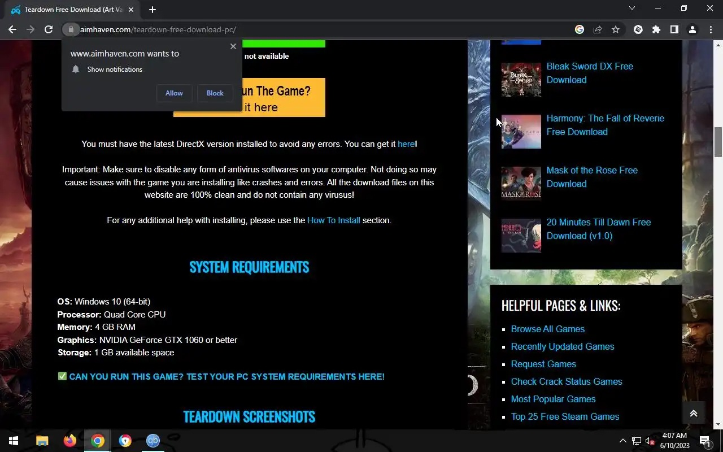Allow notifications from aimhaven.com
Viewport: 723px width, 452px height.
tap(174, 93)
